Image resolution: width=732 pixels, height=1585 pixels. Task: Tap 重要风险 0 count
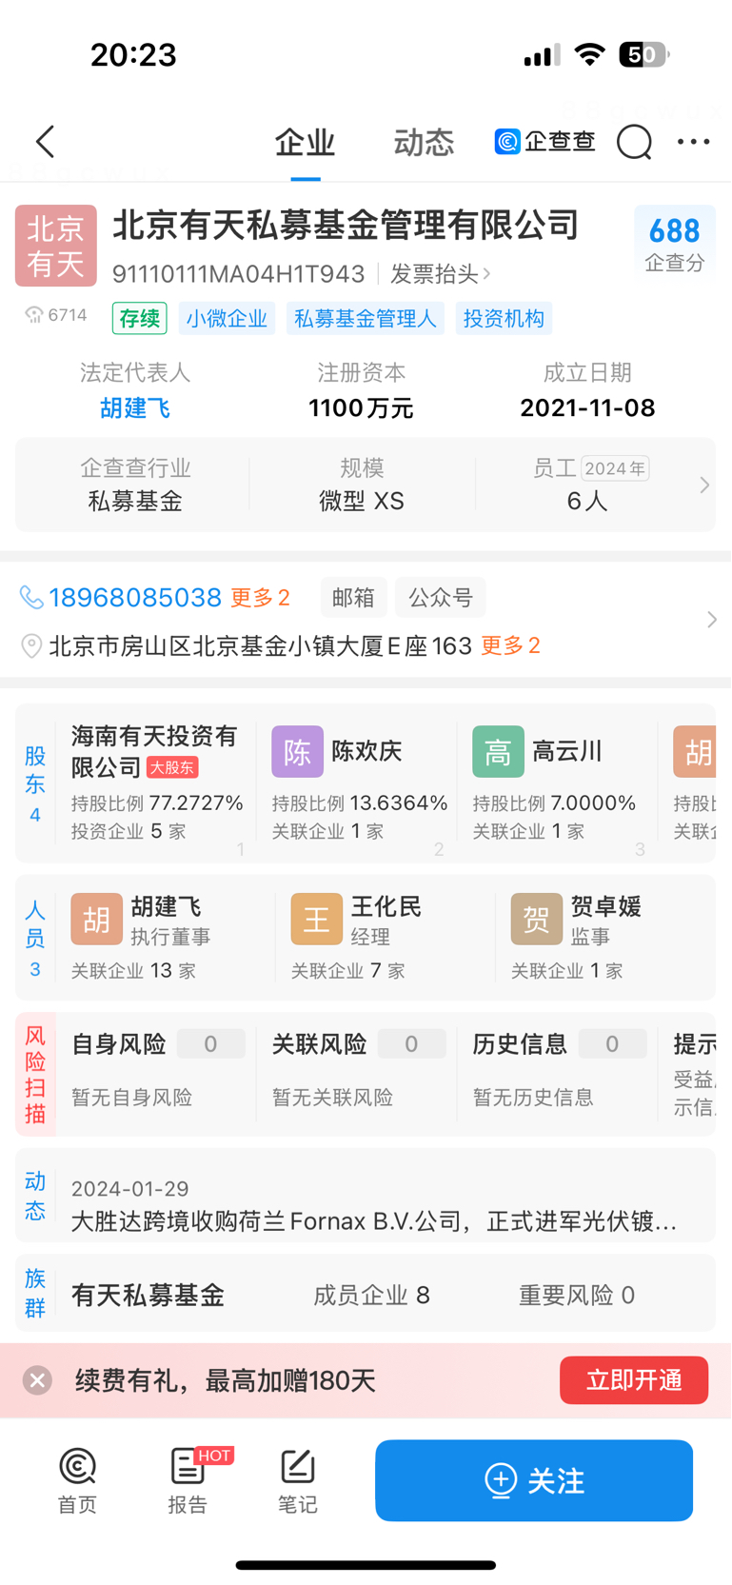pyautogui.click(x=577, y=1296)
